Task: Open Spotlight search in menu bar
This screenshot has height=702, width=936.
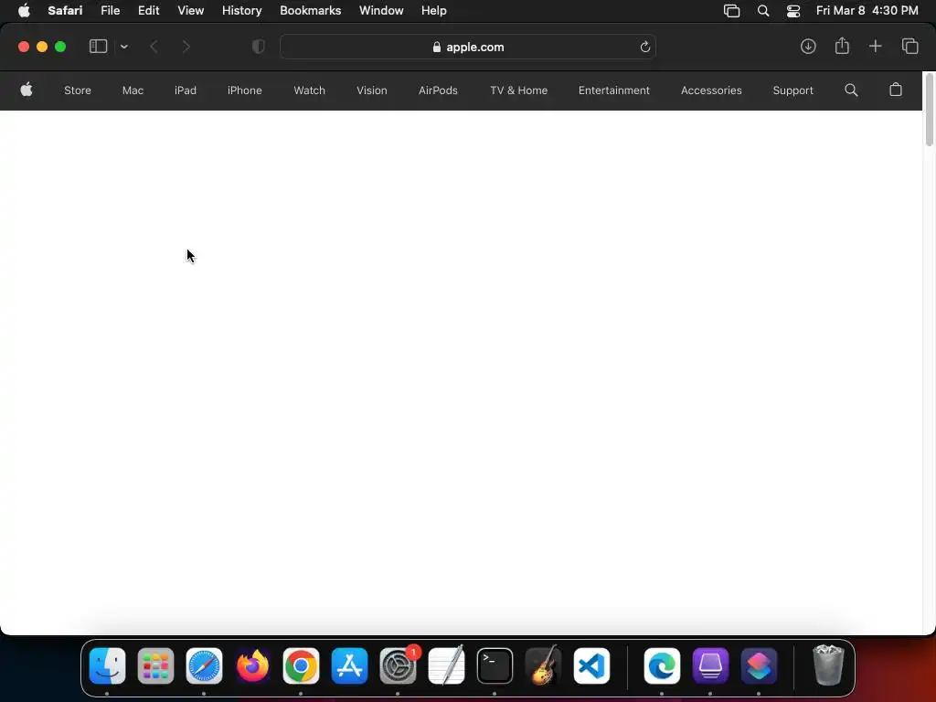Action: click(763, 11)
